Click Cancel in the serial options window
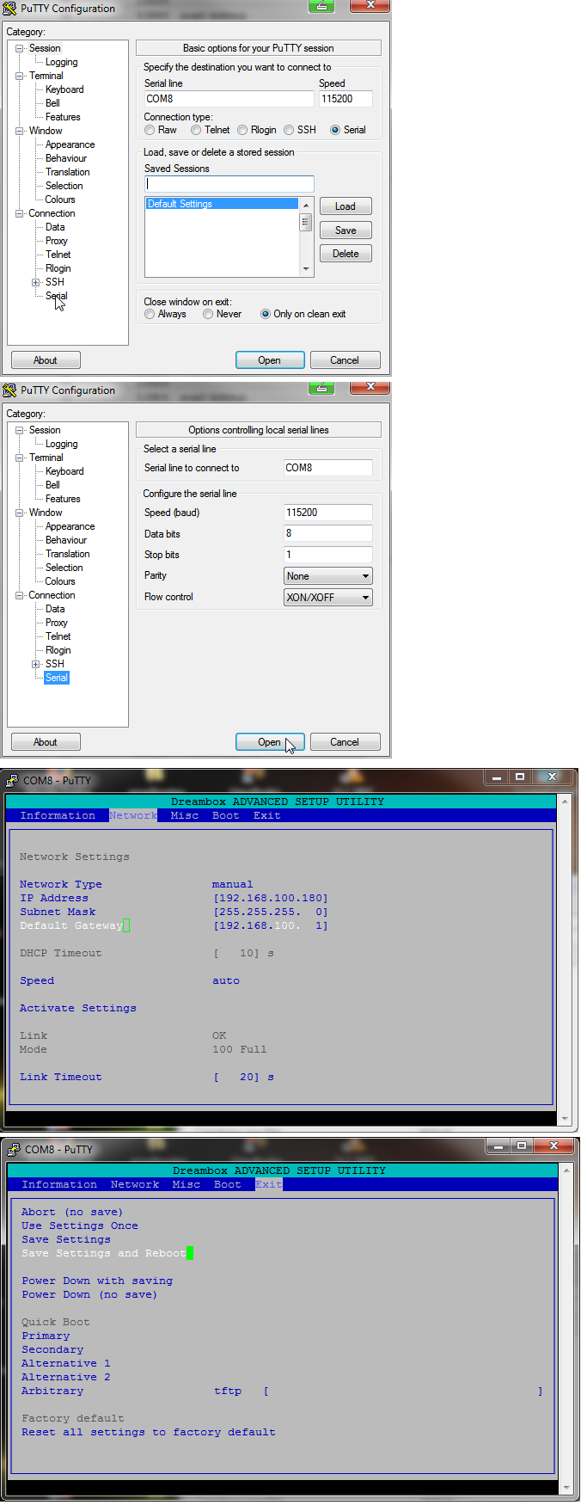The image size is (581, 1505). pyautogui.click(x=345, y=742)
